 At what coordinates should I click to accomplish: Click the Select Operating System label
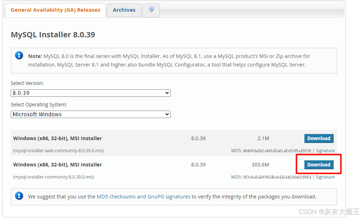[39, 105]
